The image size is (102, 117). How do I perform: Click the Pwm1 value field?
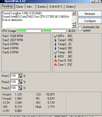pos(14,76)
